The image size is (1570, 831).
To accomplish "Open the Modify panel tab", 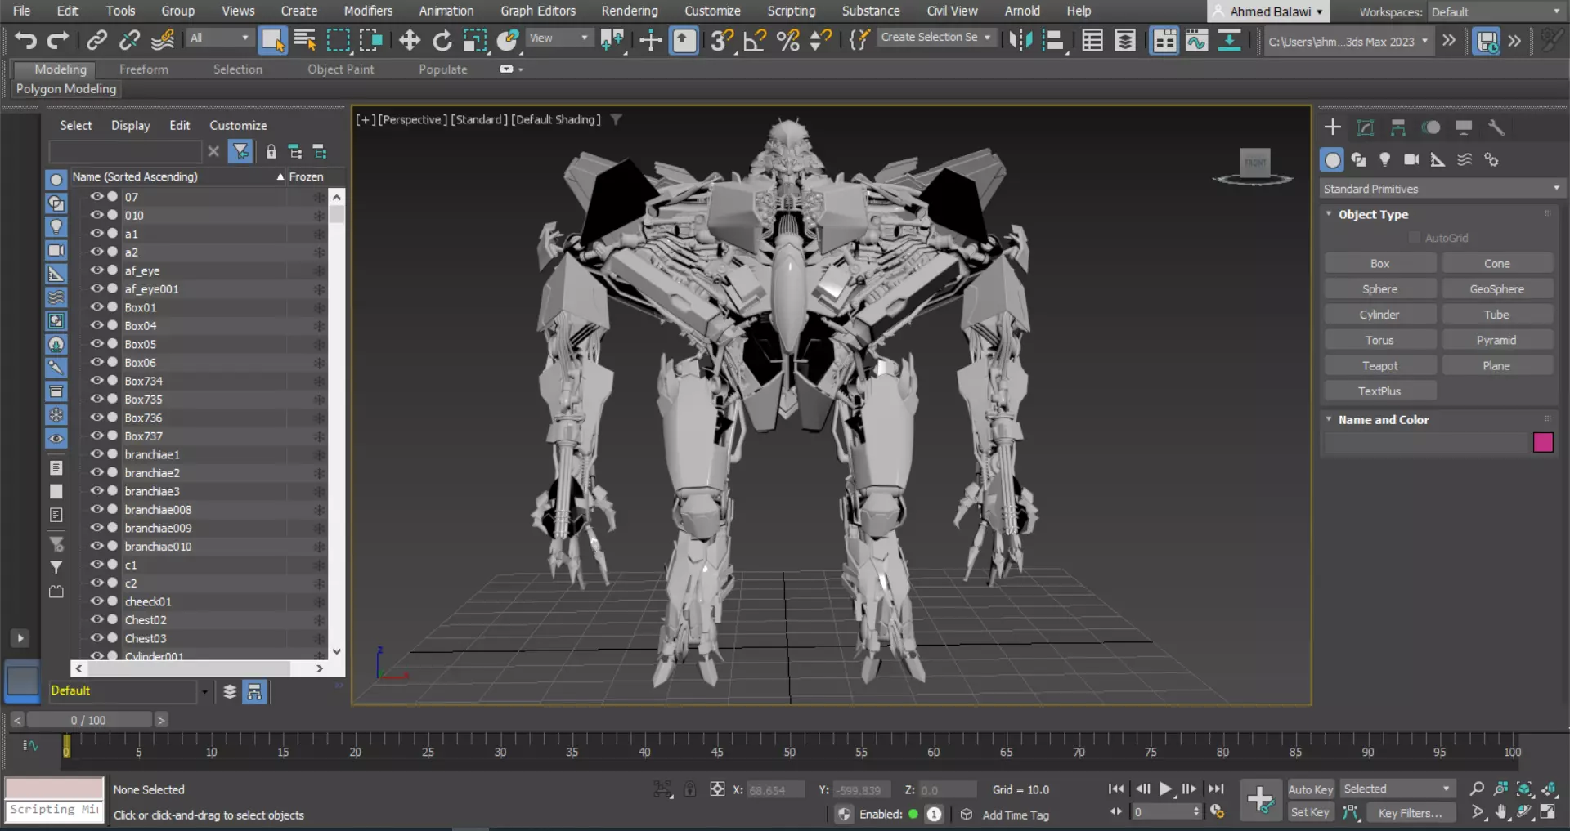I will [1366, 127].
